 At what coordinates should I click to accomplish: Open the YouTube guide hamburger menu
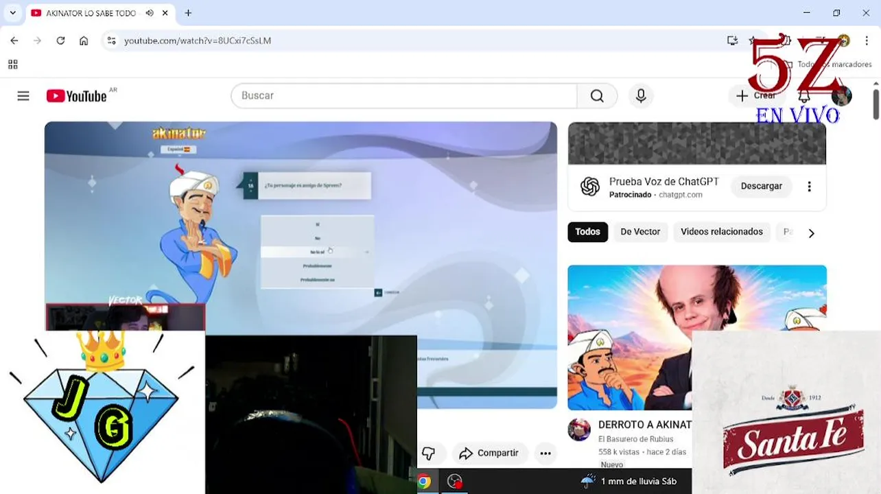[23, 96]
